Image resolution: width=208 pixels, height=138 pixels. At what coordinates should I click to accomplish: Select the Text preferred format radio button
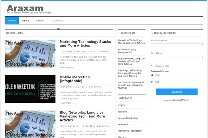coord(152,82)
